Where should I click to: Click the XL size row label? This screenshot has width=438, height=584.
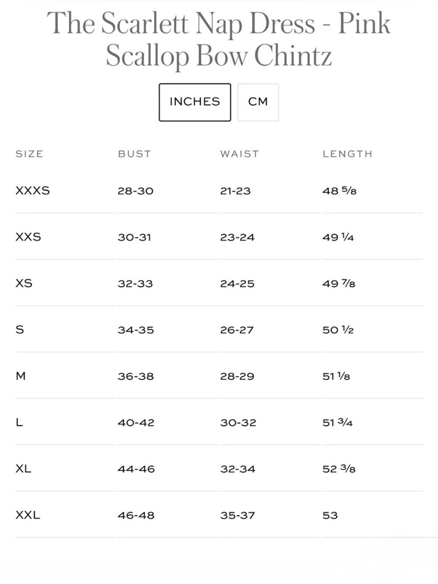23,469
